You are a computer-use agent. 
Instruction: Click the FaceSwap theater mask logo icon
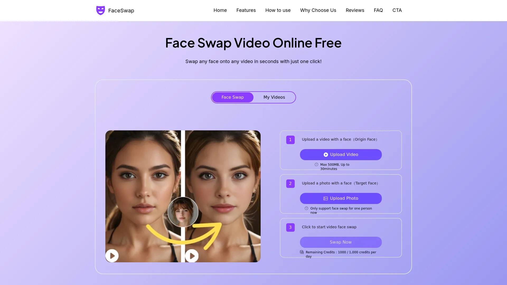pyautogui.click(x=101, y=11)
